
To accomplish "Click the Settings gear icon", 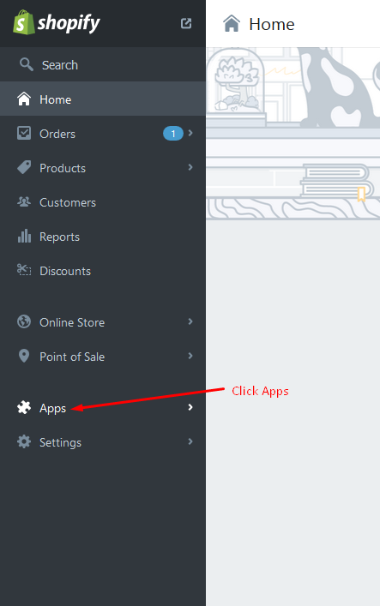I will click(x=24, y=441).
